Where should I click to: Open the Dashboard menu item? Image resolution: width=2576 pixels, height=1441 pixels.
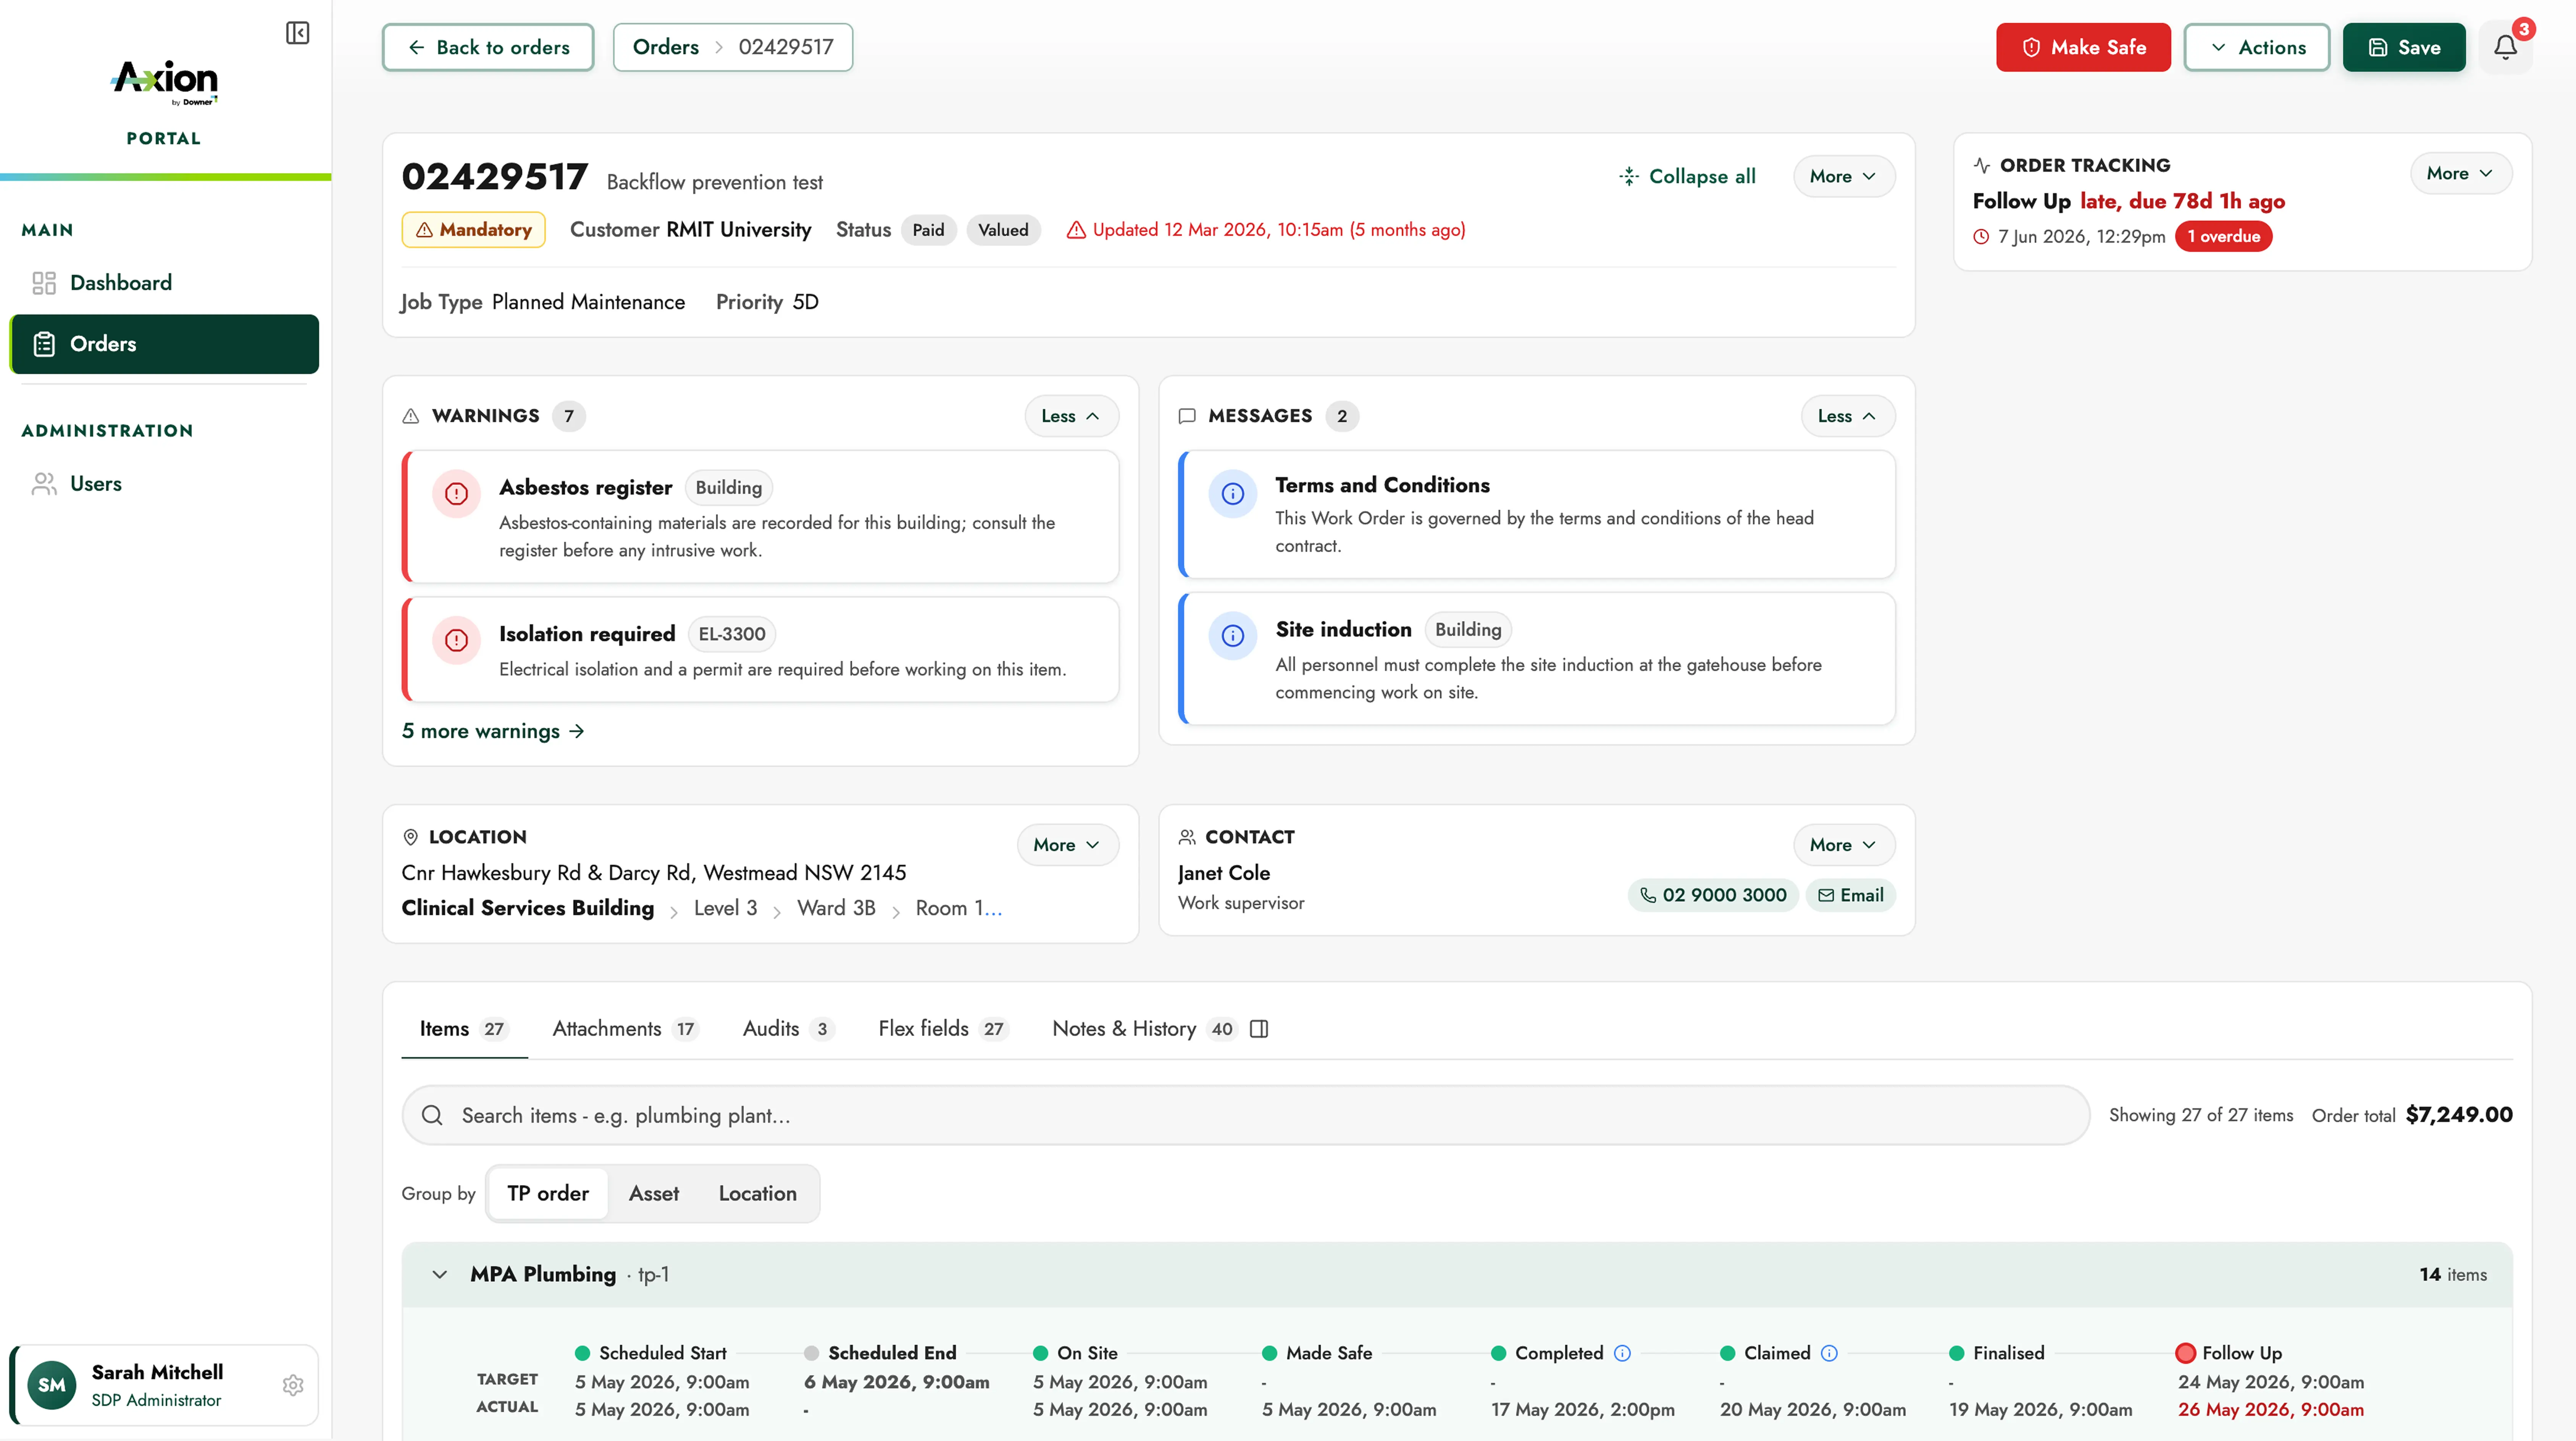(164, 283)
